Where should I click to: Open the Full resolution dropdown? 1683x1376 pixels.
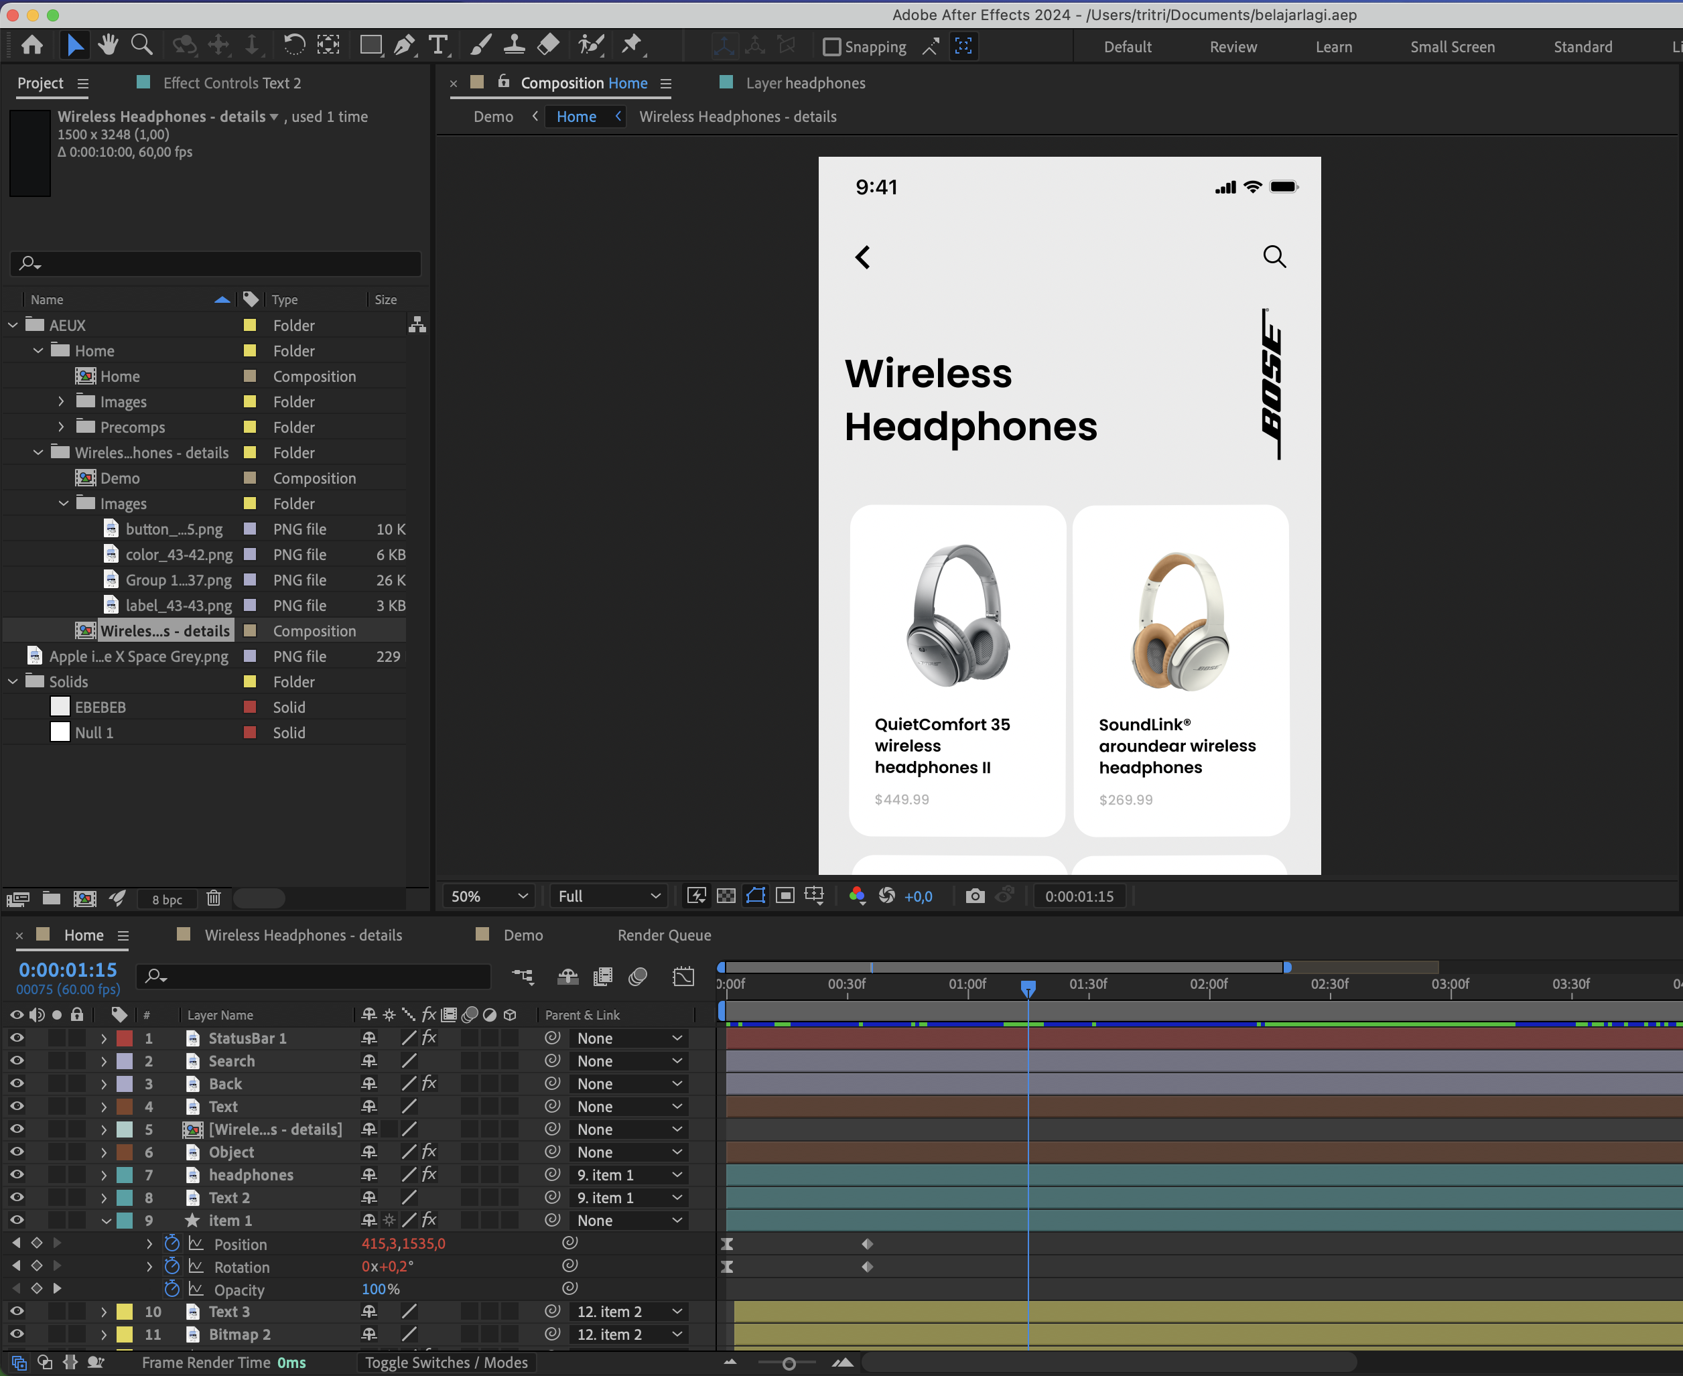(608, 896)
